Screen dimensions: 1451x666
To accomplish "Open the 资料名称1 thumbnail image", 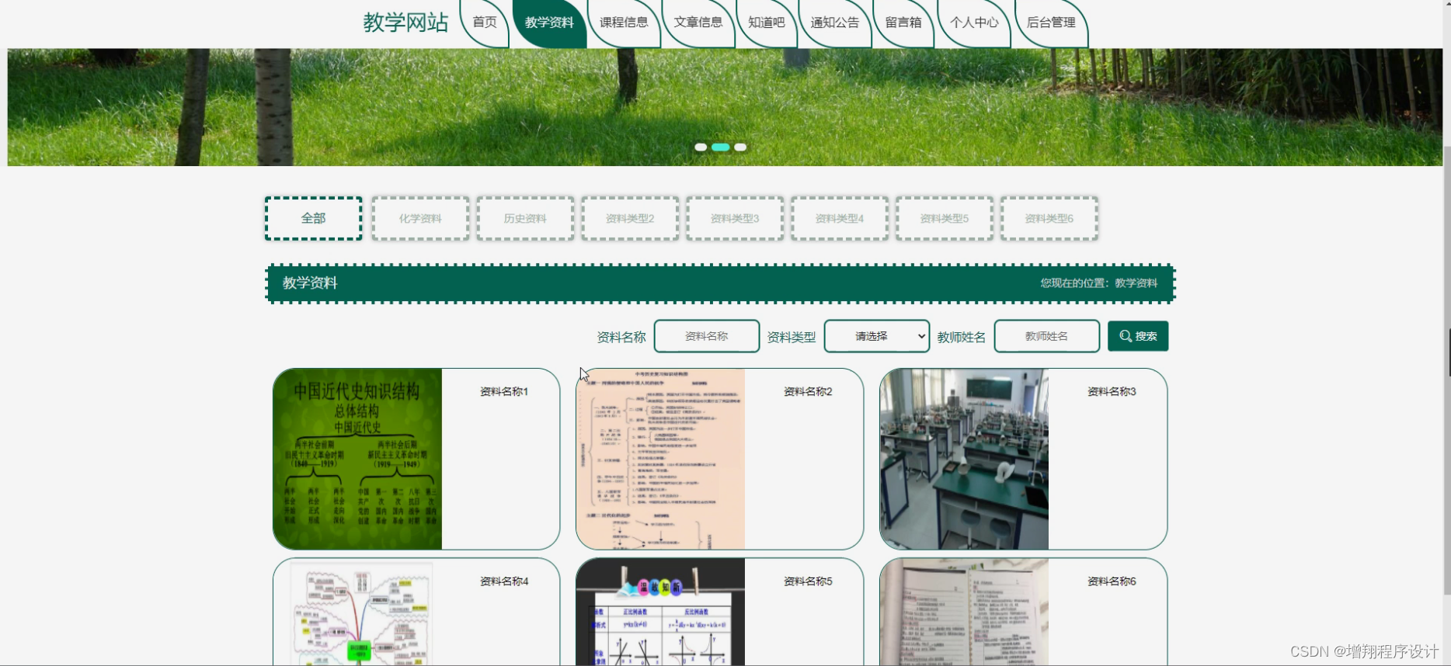I will click(357, 459).
